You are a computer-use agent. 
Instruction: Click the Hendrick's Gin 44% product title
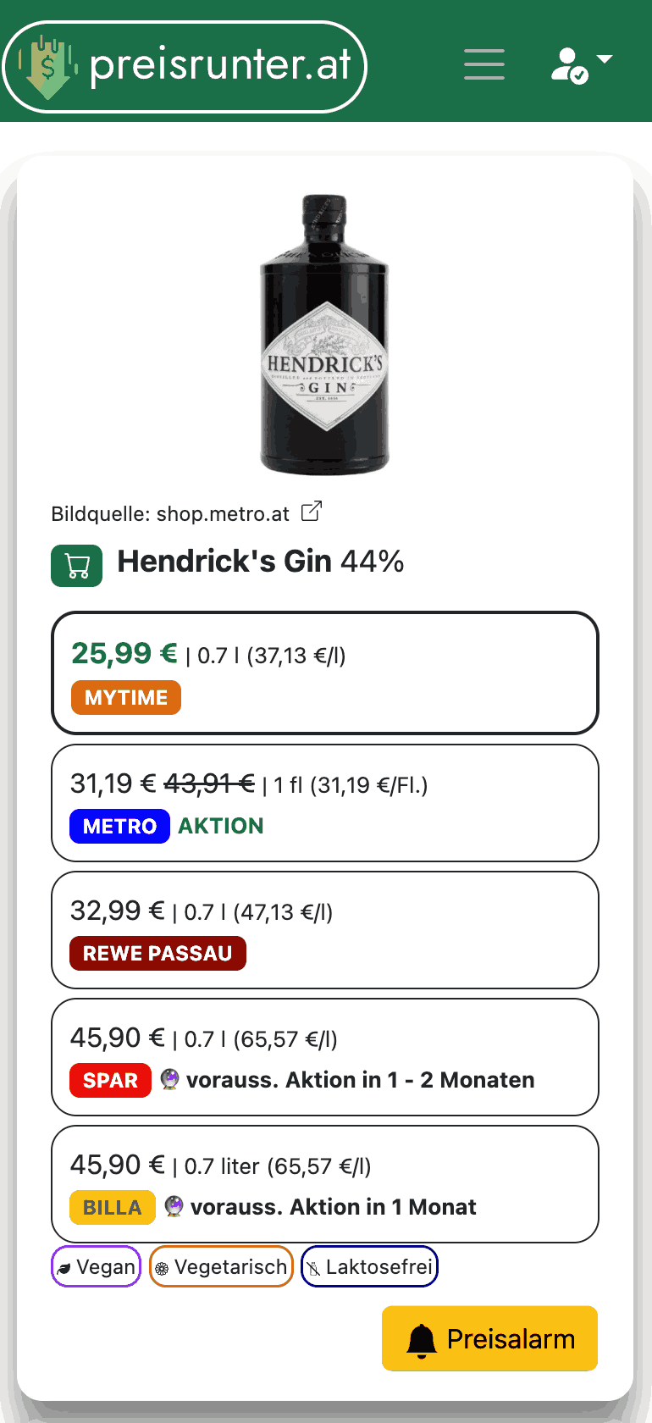click(x=260, y=562)
